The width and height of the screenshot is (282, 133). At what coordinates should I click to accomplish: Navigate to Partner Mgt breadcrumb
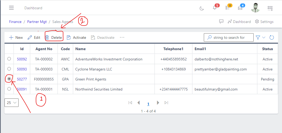click(37, 22)
